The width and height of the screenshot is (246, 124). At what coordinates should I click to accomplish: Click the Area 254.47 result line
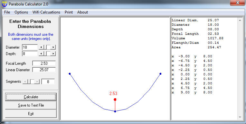click(x=196, y=47)
